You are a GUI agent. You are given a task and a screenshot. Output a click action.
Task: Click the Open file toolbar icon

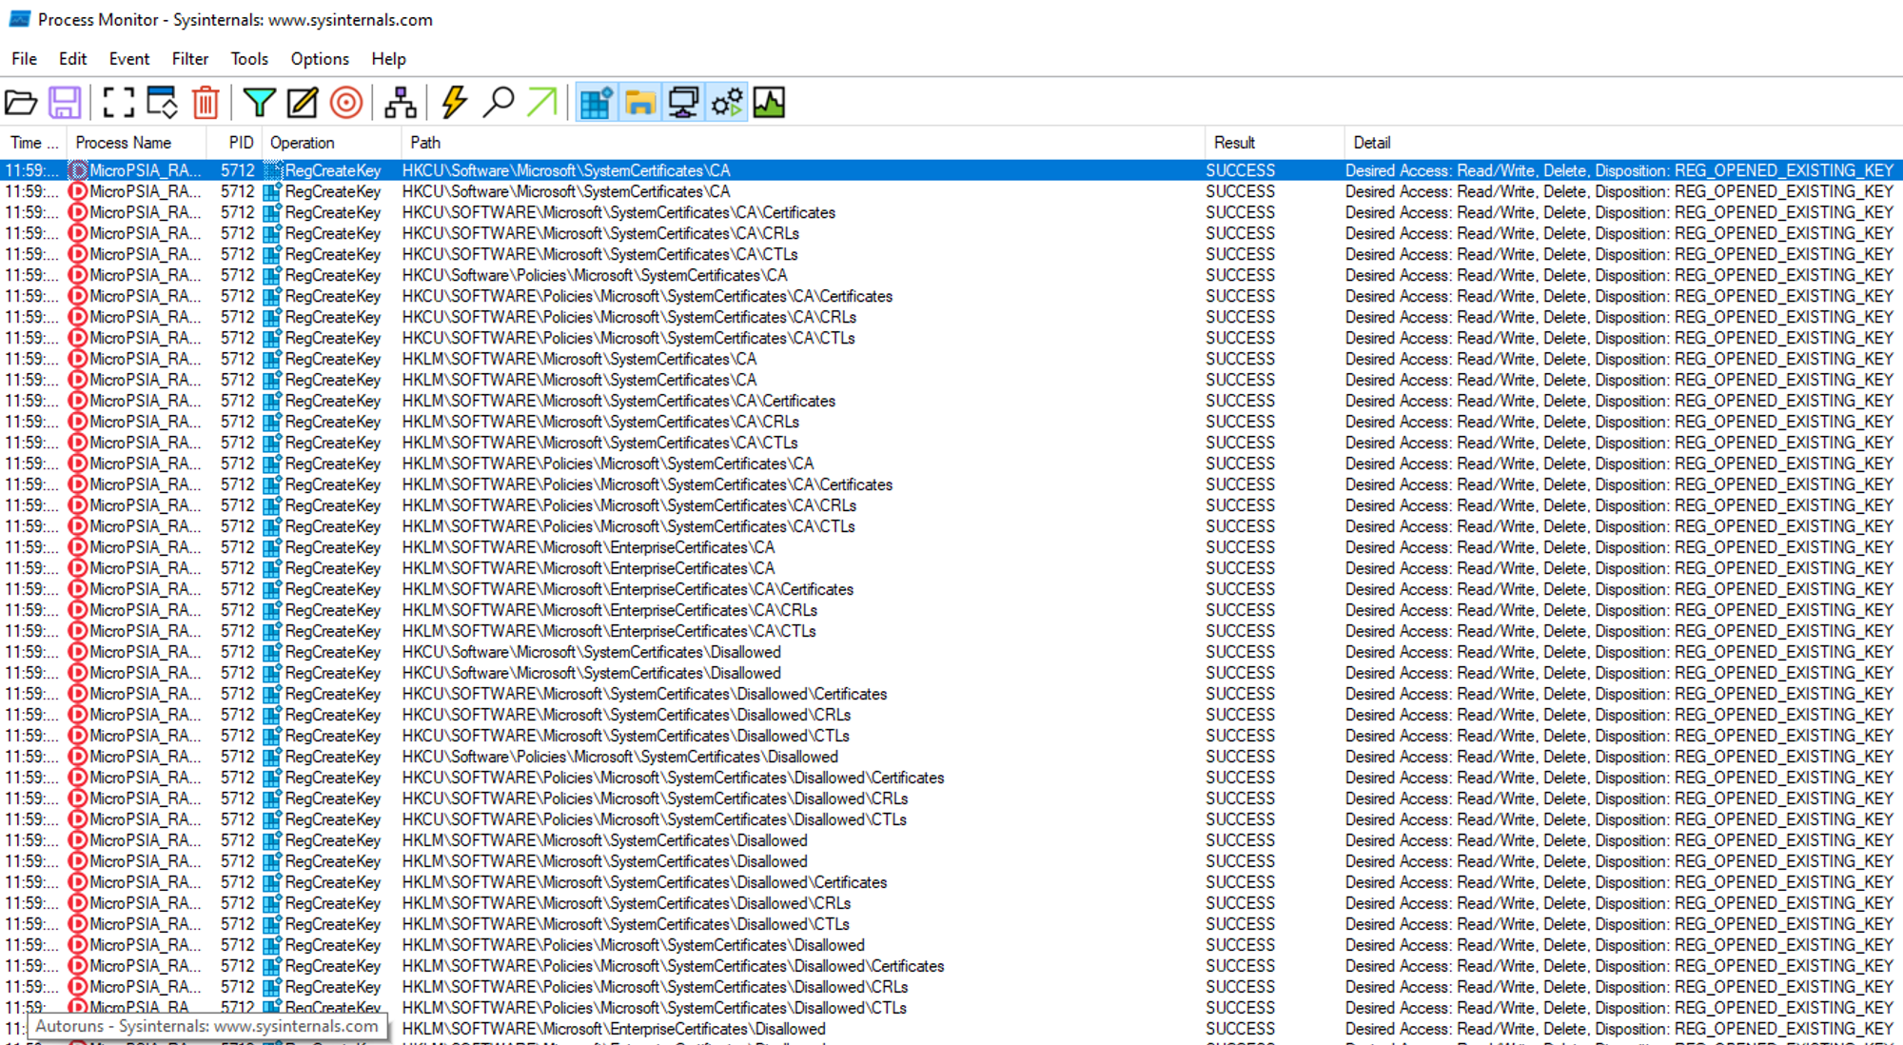(21, 103)
